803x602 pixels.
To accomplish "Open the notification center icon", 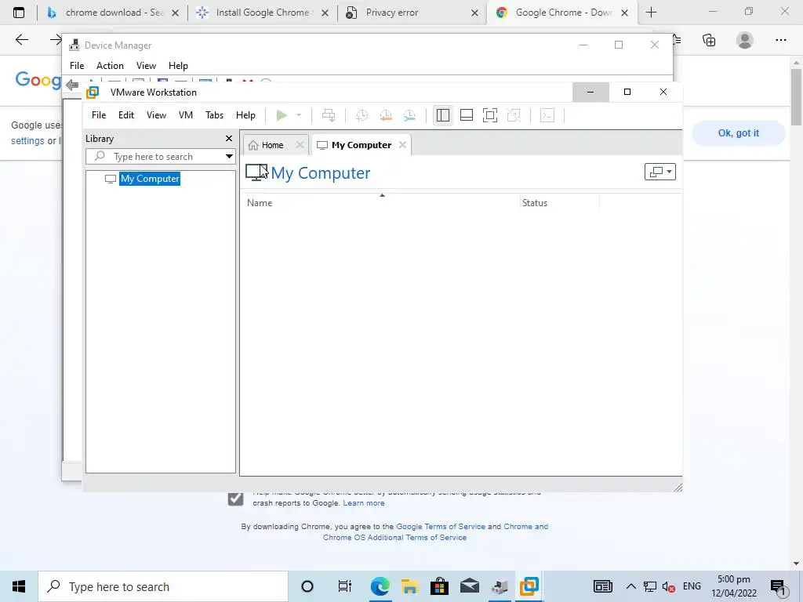I will [778, 587].
